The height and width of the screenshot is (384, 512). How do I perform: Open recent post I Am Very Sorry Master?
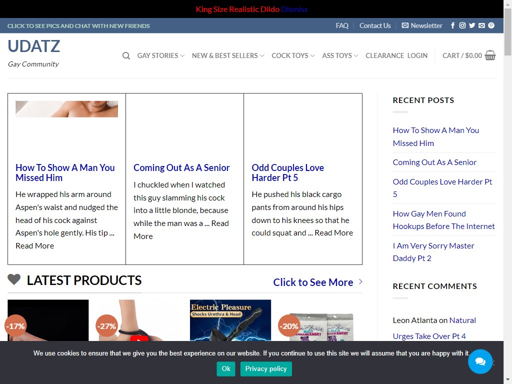tap(433, 252)
